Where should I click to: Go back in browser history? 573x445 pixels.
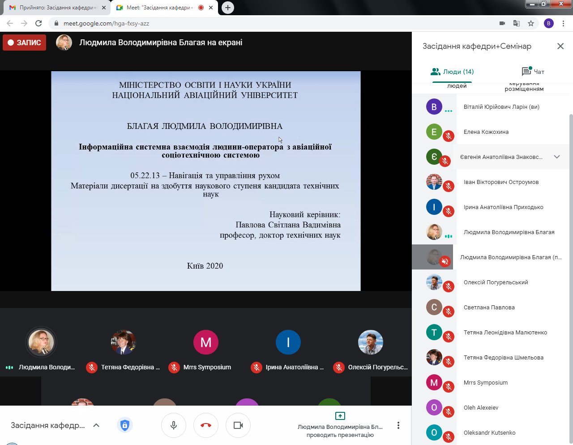tap(10, 23)
